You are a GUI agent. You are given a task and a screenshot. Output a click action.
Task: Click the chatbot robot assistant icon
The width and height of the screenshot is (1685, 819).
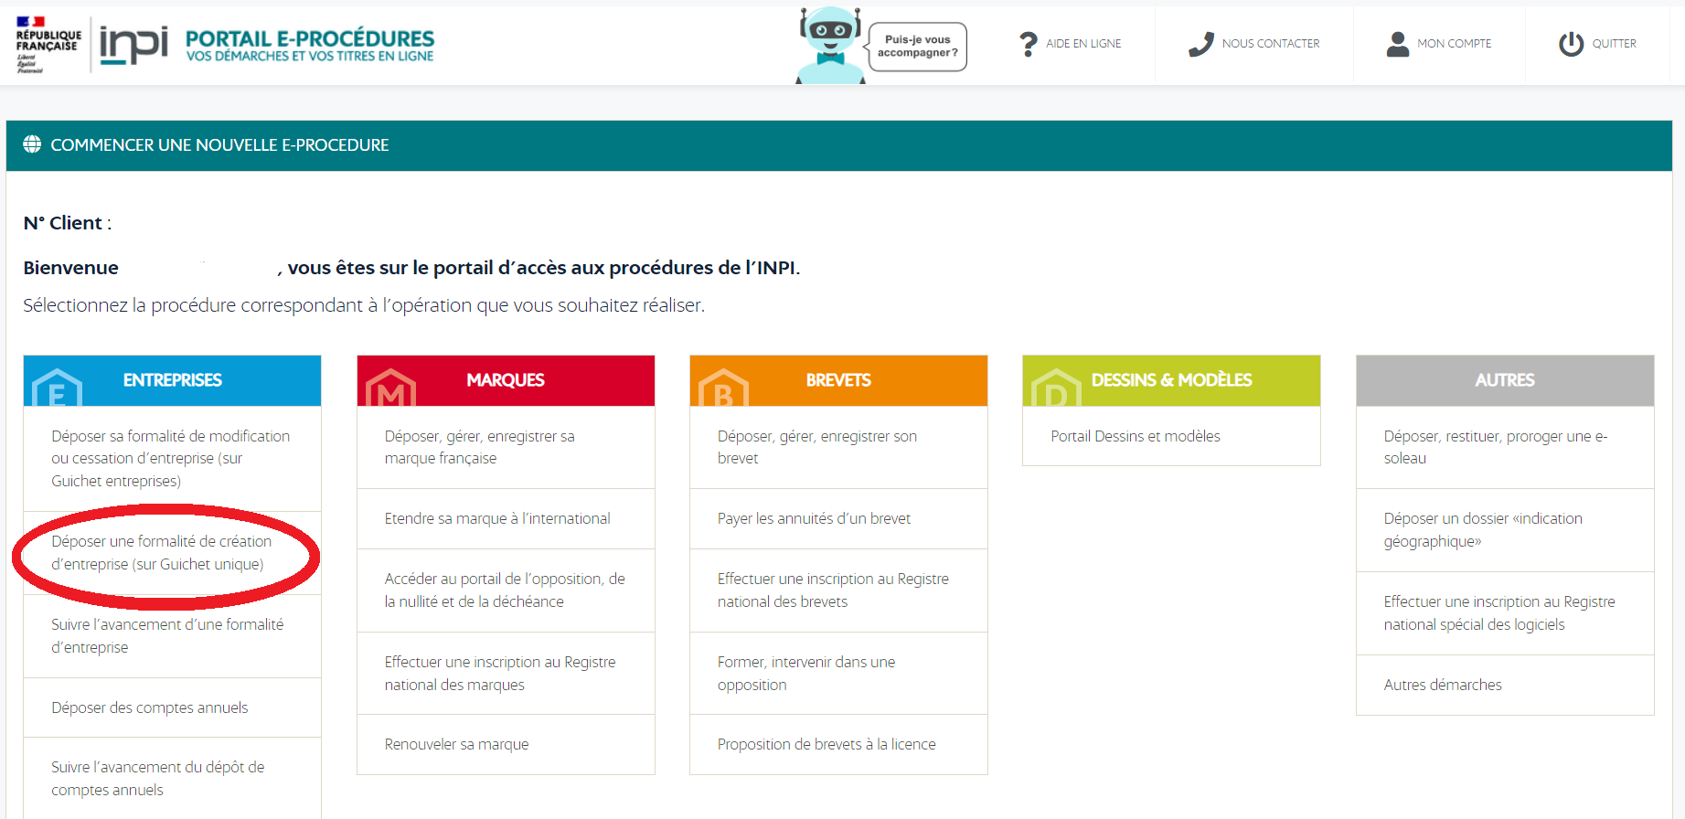[x=829, y=46]
